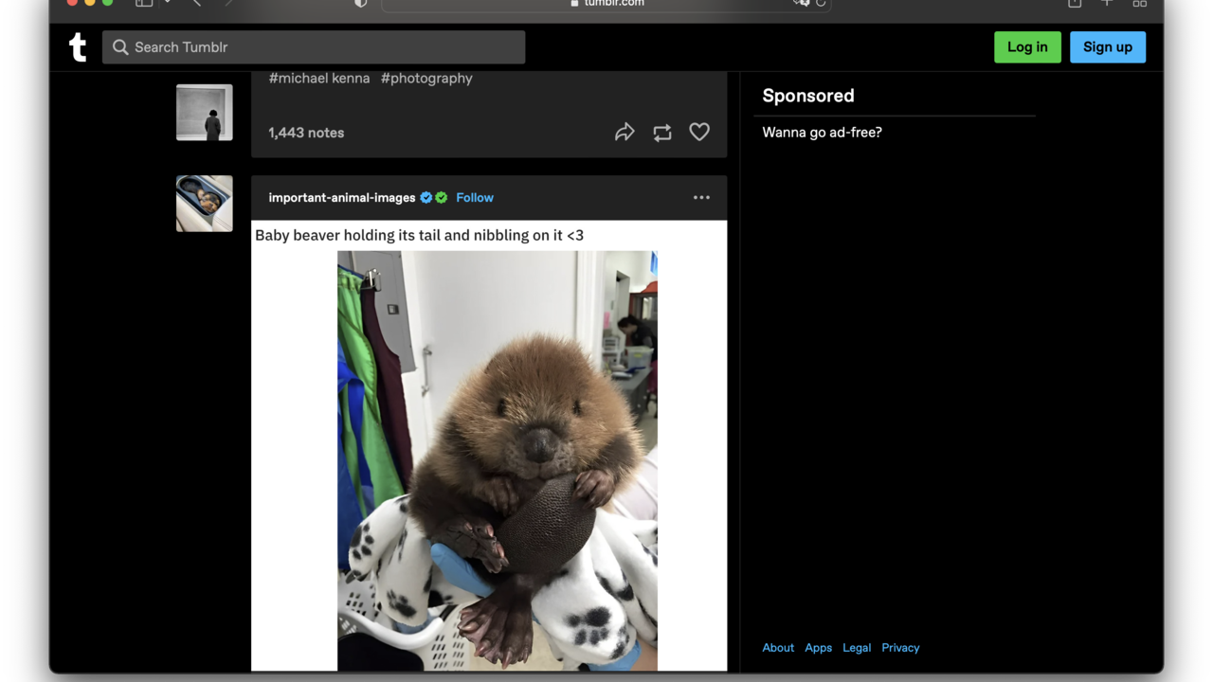View the 1,443 notes
Image resolution: width=1213 pixels, height=682 pixels.
(306, 133)
